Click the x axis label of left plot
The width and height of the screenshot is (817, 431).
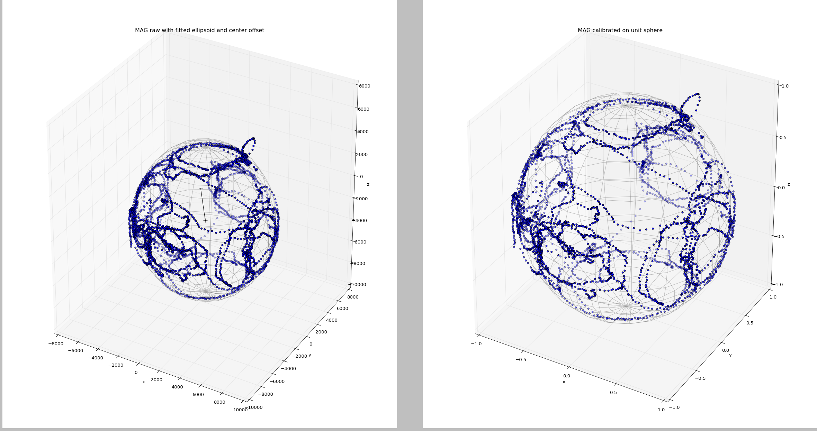[143, 382]
